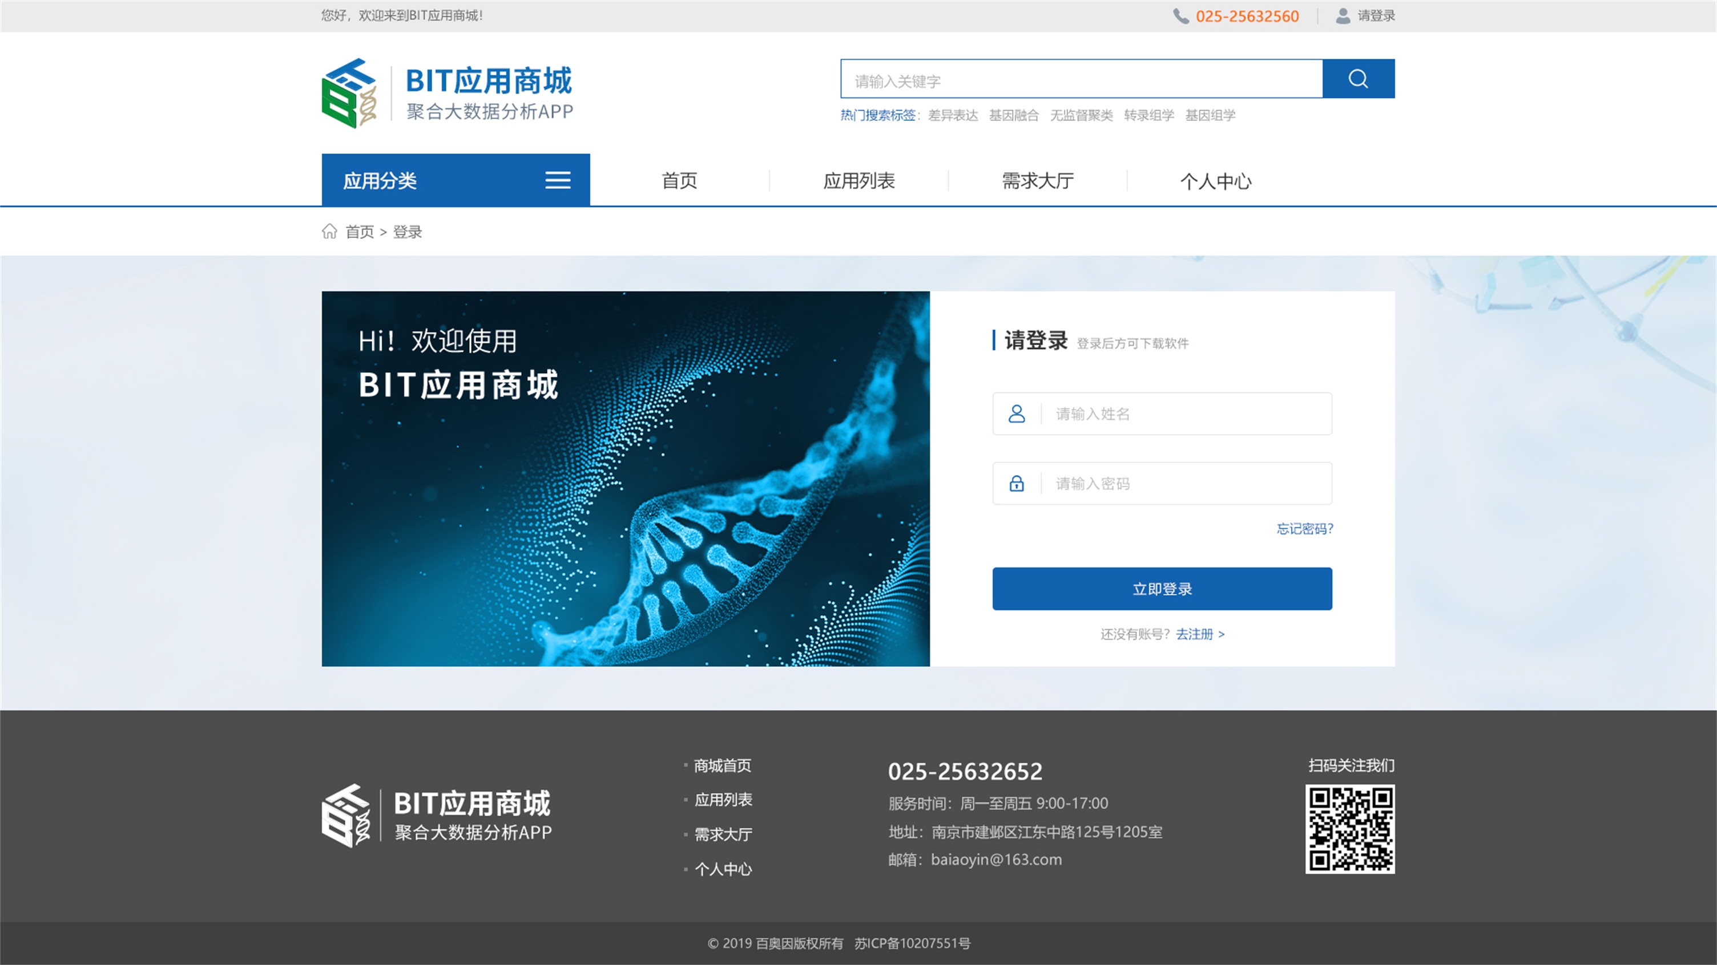Click the 忘记密码? link
1717x965 pixels.
[1304, 529]
